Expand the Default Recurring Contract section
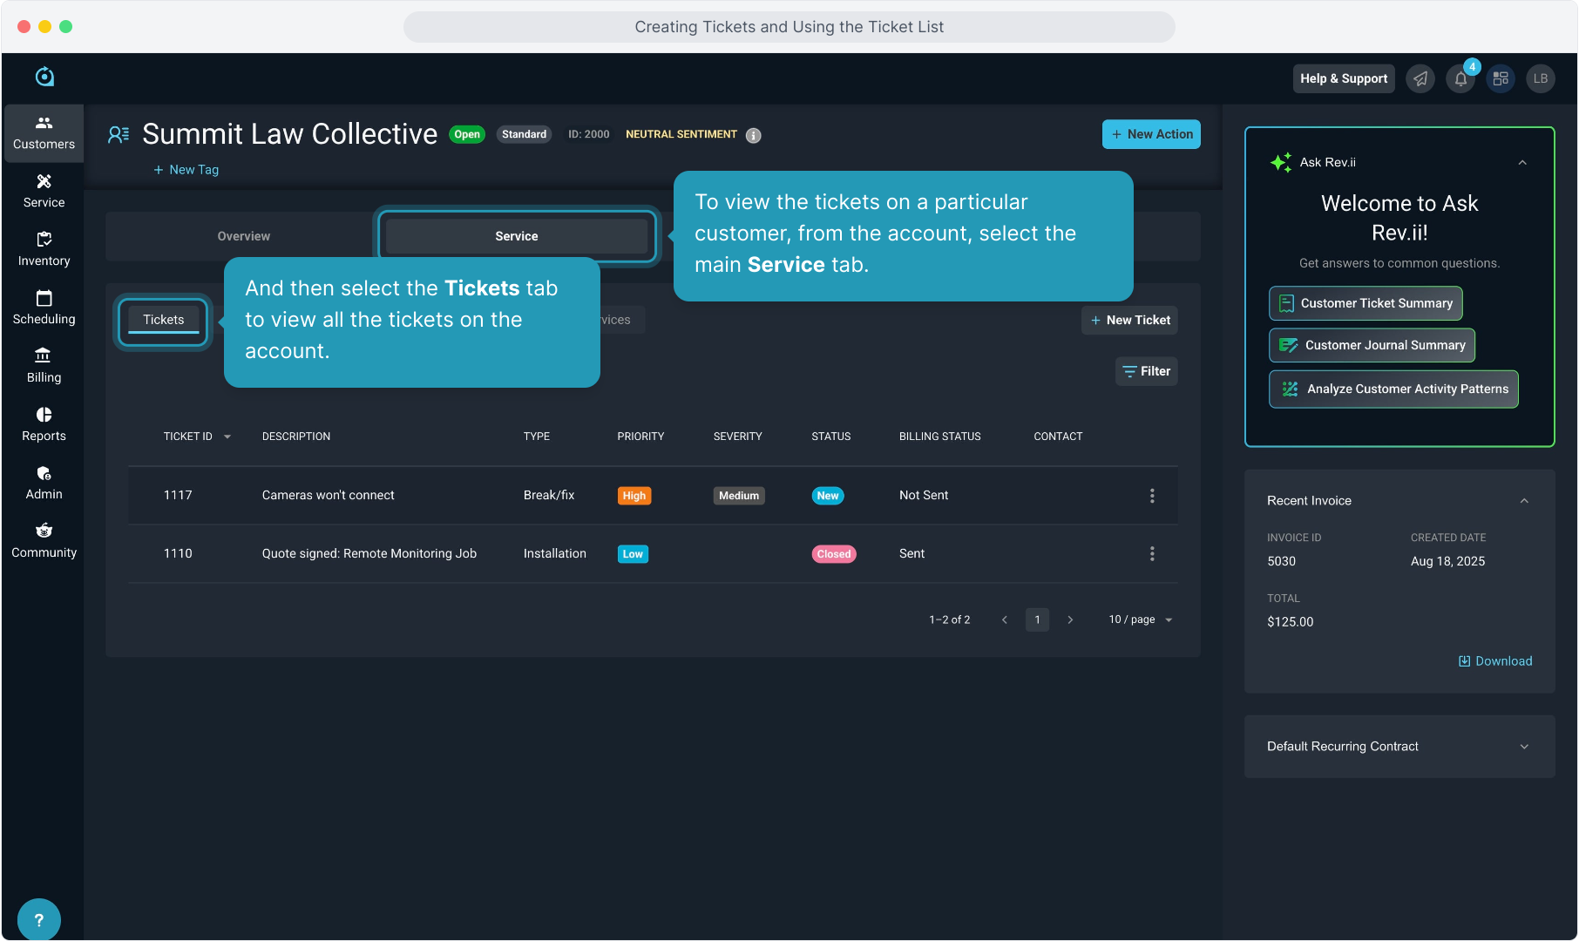The width and height of the screenshot is (1579, 941). 1524,747
